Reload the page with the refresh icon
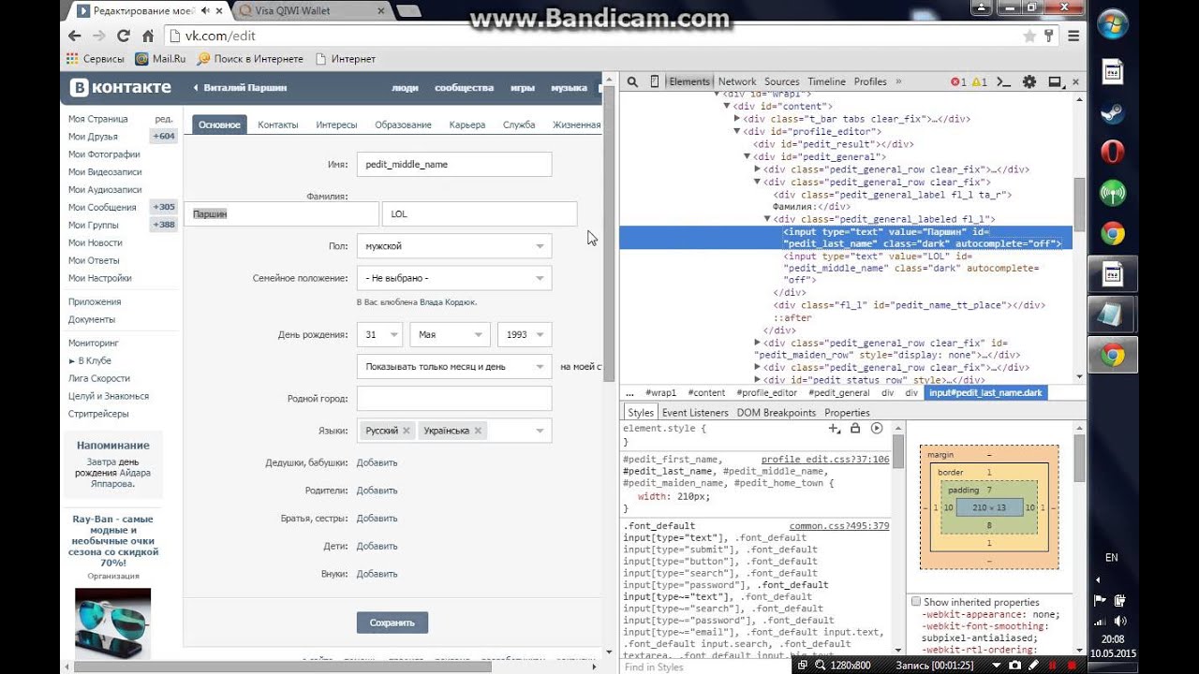The height and width of the screenshot is (674, 1199). 124,36
